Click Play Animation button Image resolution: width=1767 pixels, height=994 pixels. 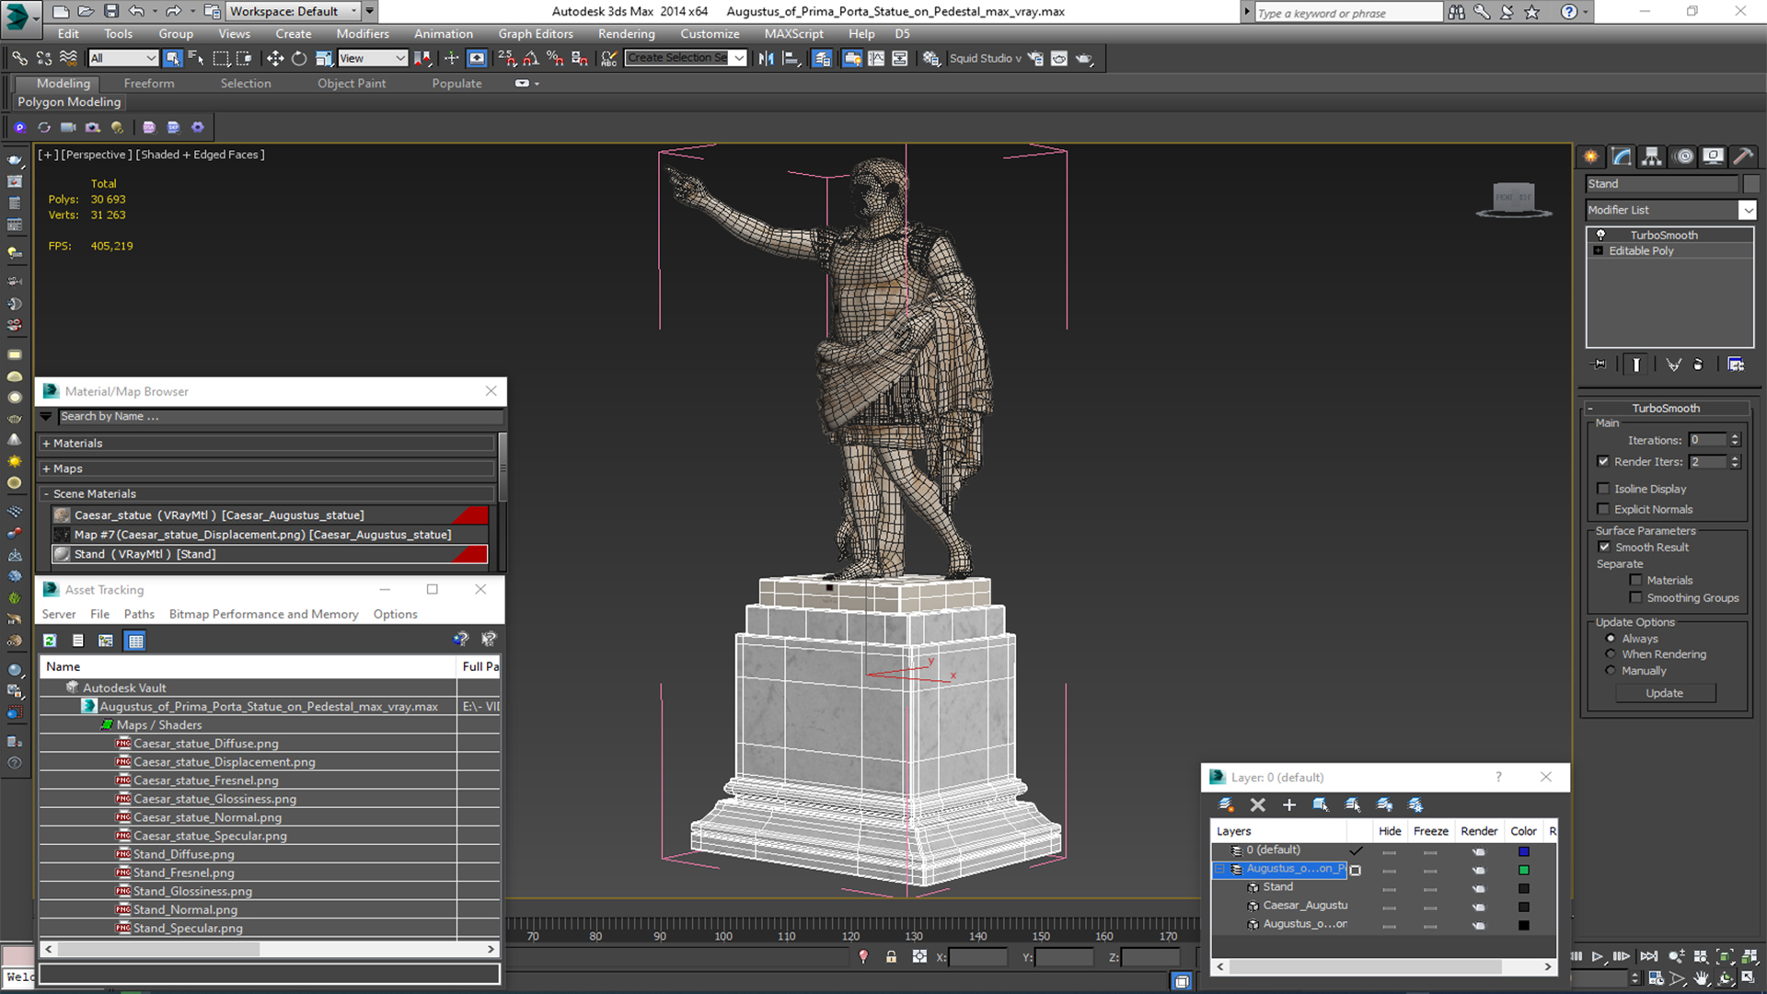point(1598,956)
